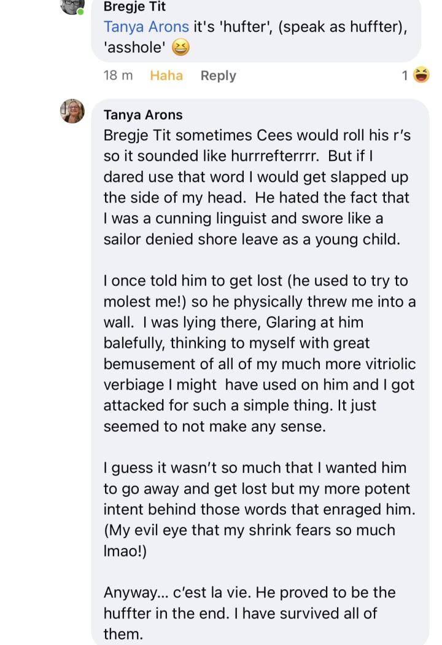The image size is (442, 645).
Task: Open the blue Tanya Arons mention link
Action: tap(146, 26)
